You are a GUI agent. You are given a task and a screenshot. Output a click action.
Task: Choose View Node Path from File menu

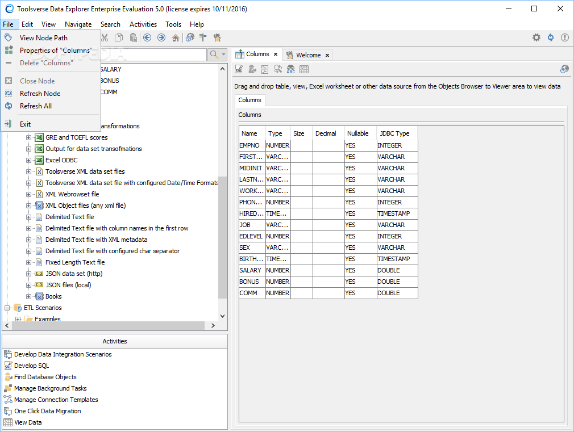51,37
